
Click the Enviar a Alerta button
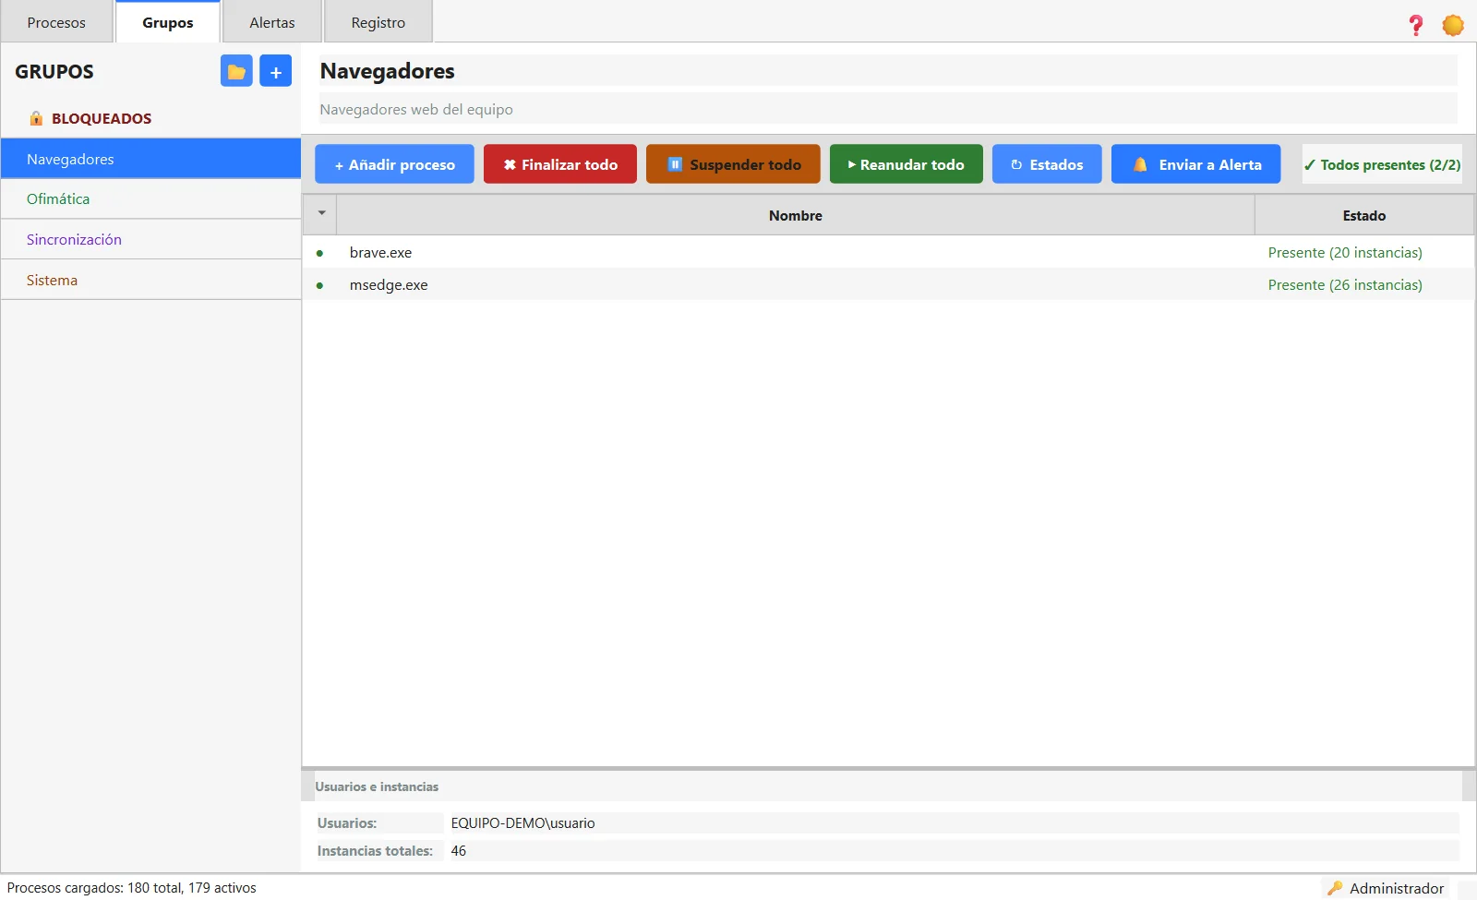tap(1196, 164)
